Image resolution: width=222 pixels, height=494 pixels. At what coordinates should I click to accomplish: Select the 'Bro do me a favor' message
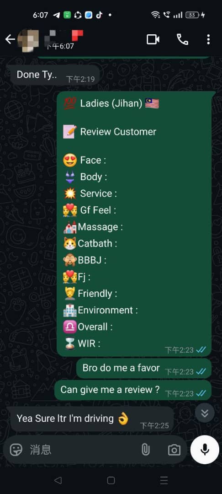coord(144,368)
